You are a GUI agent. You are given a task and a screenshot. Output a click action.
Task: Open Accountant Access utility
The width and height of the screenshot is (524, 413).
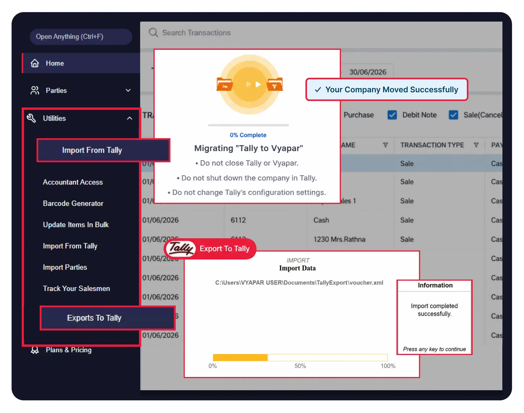tap(73, 182)
